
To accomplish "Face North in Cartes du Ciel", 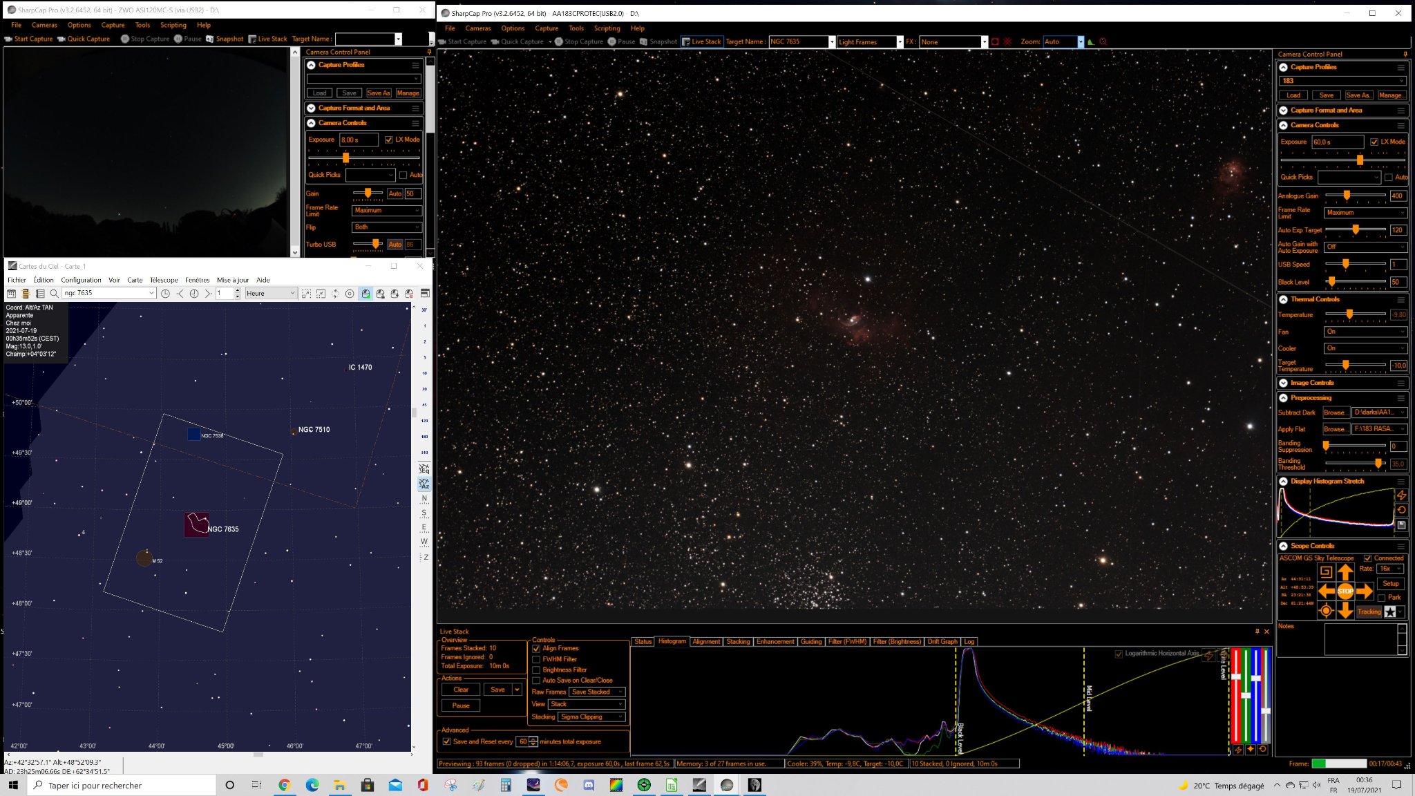I will coord(424,498).
